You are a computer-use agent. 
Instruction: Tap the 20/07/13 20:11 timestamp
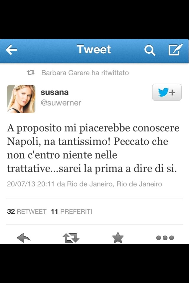[31, 184]
